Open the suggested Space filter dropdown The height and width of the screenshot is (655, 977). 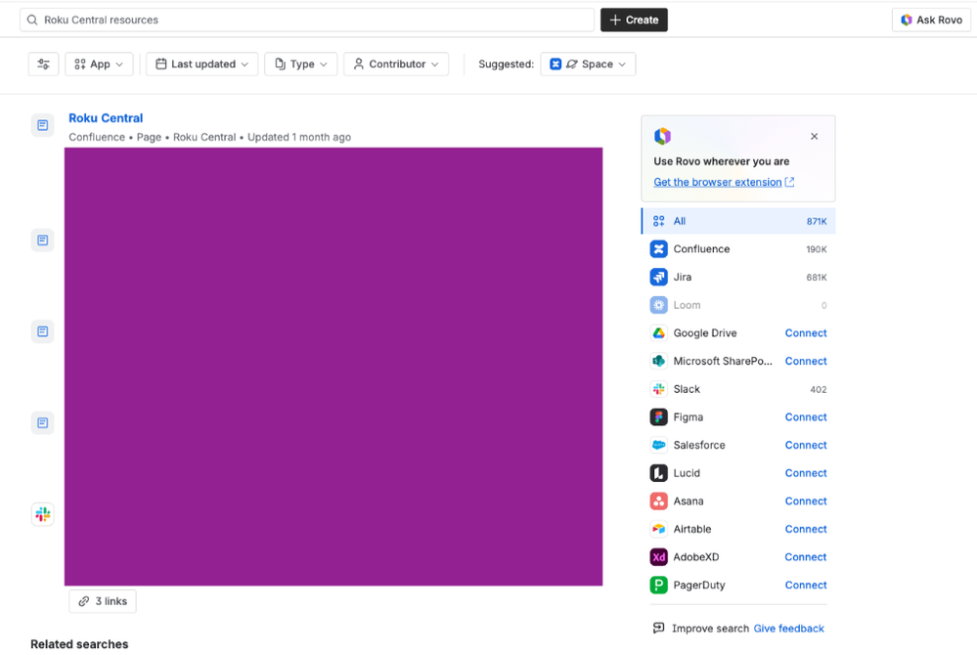click(588, 65)
